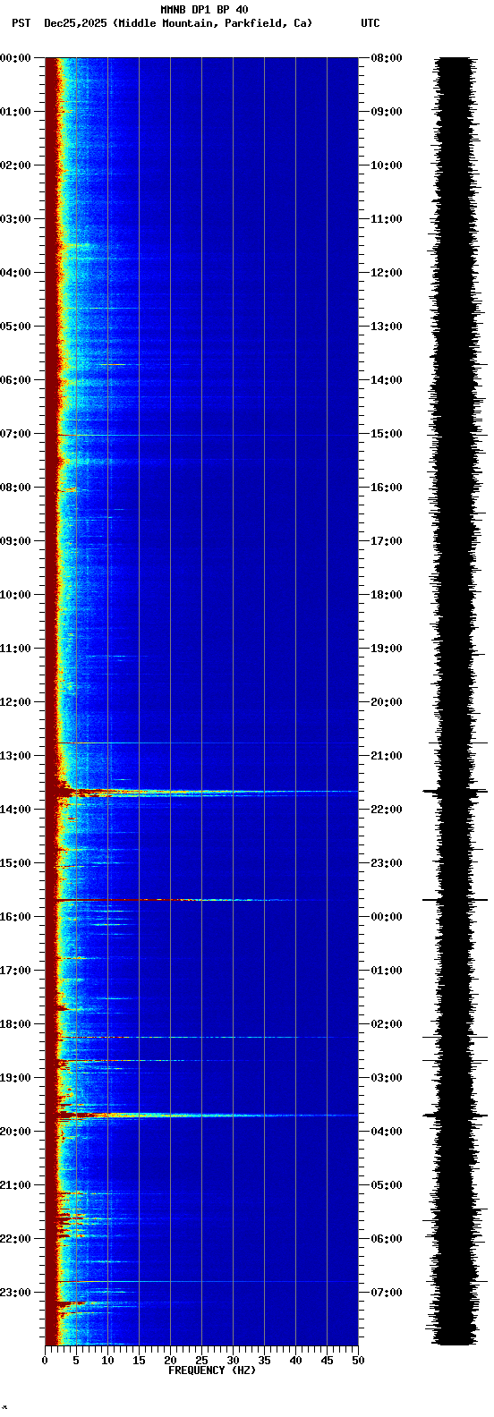Click the 14:00 PST time label
494x1417 pixels.
pyautogui.click(x=15, y=810)
